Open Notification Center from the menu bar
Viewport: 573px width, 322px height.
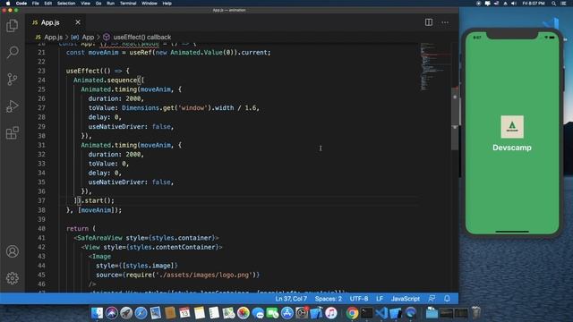pos(564,4)
